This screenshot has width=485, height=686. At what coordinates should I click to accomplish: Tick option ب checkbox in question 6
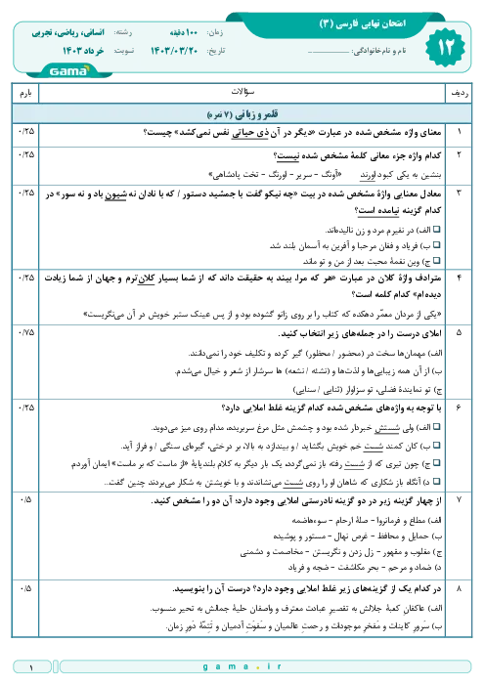click(436, 446)
